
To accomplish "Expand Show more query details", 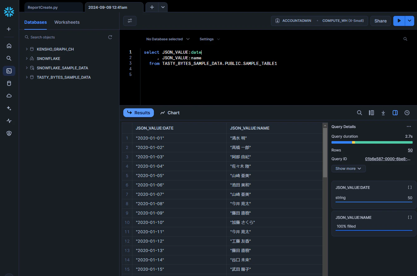I will (348, 169).
